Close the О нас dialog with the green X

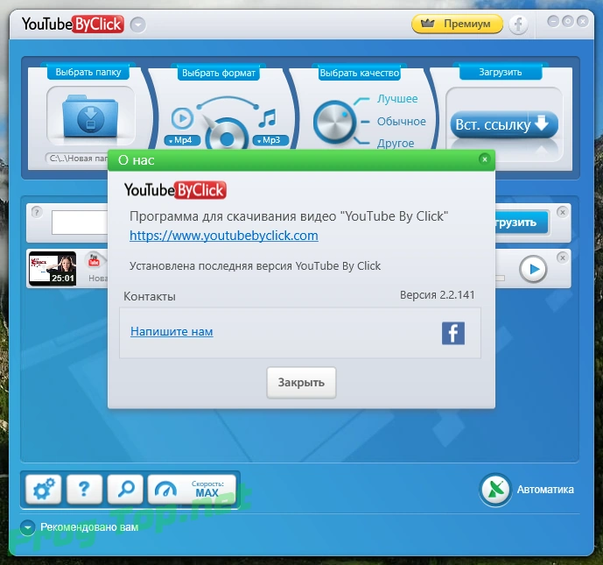(485, 159)
